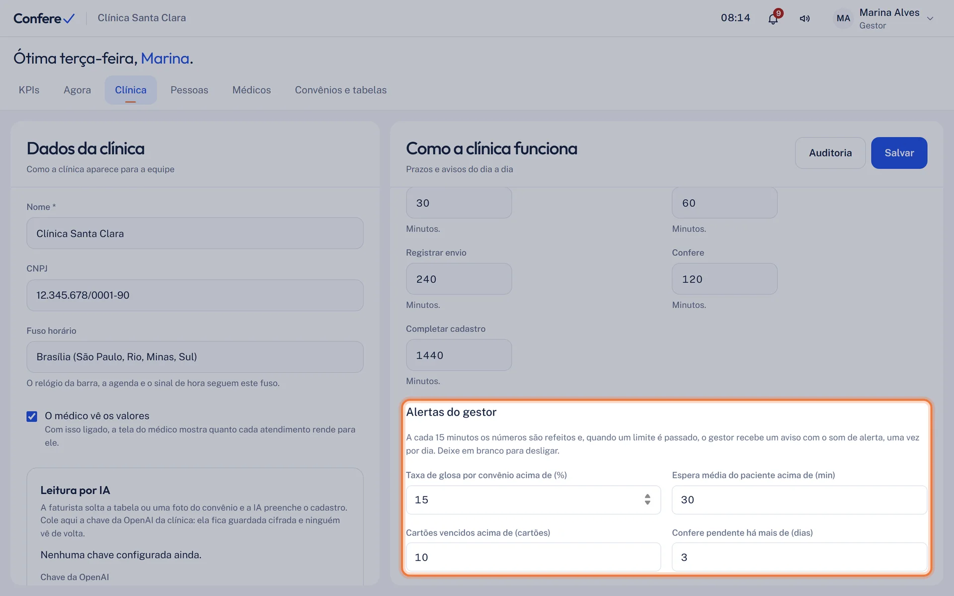The width and height of the screenshot is (954, 596).
Task: Save changes with the Salvar button
Action: tap(899, 153)
